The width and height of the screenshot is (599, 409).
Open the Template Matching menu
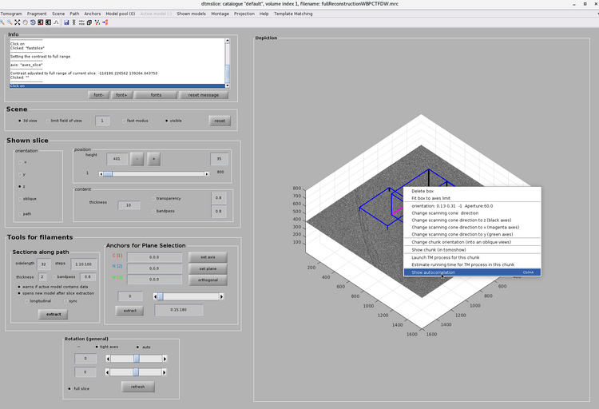pos(293,14)
